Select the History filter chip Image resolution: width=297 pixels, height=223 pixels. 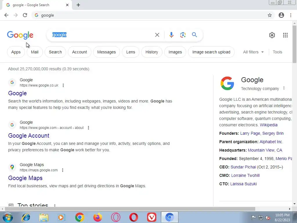coord(152,52)
